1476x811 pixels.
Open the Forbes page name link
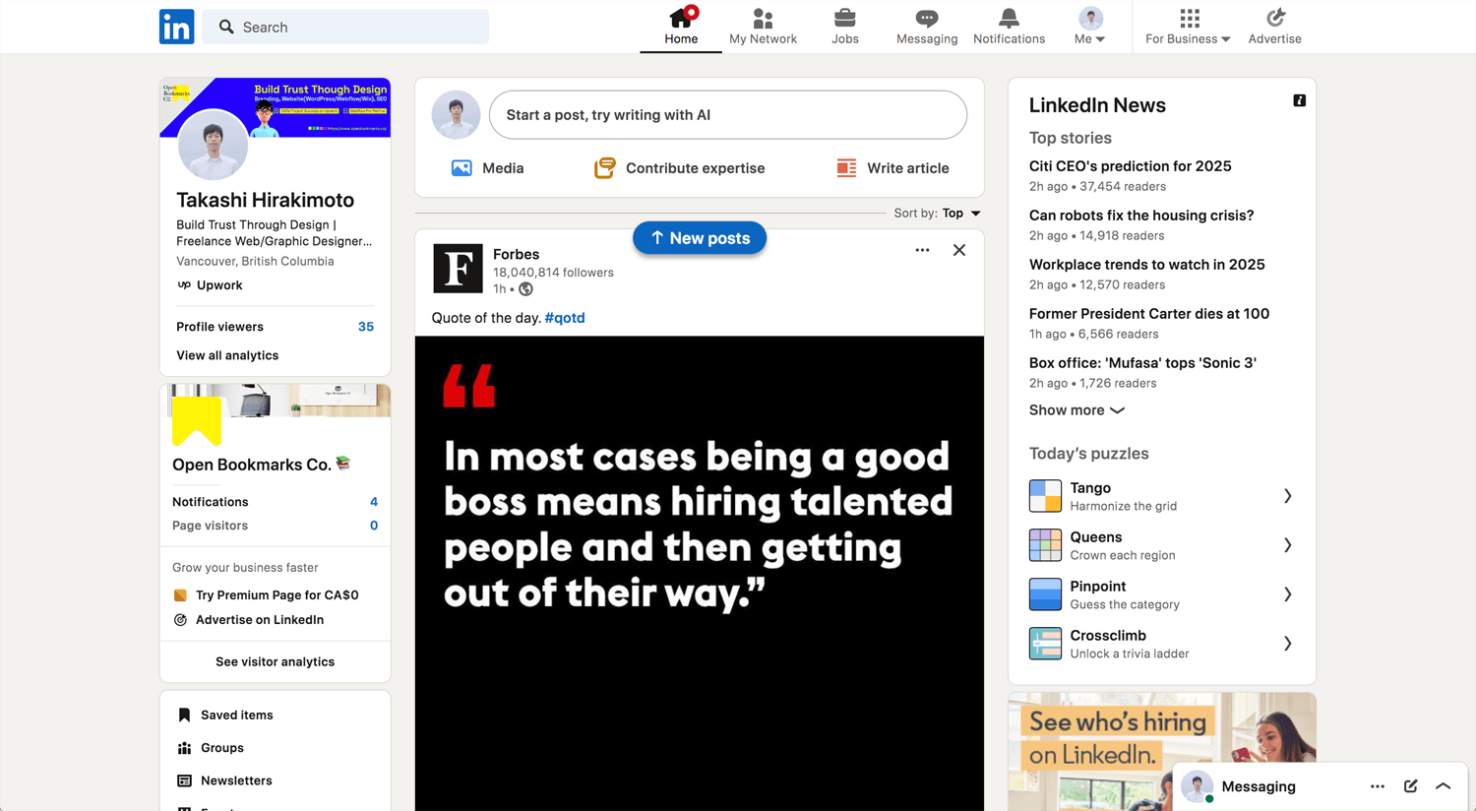click(x=516, y=254)
